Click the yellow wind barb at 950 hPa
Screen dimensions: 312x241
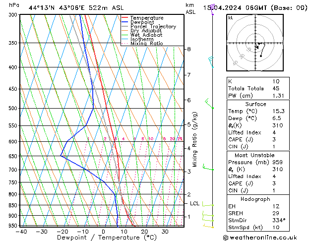pos(208,226)
